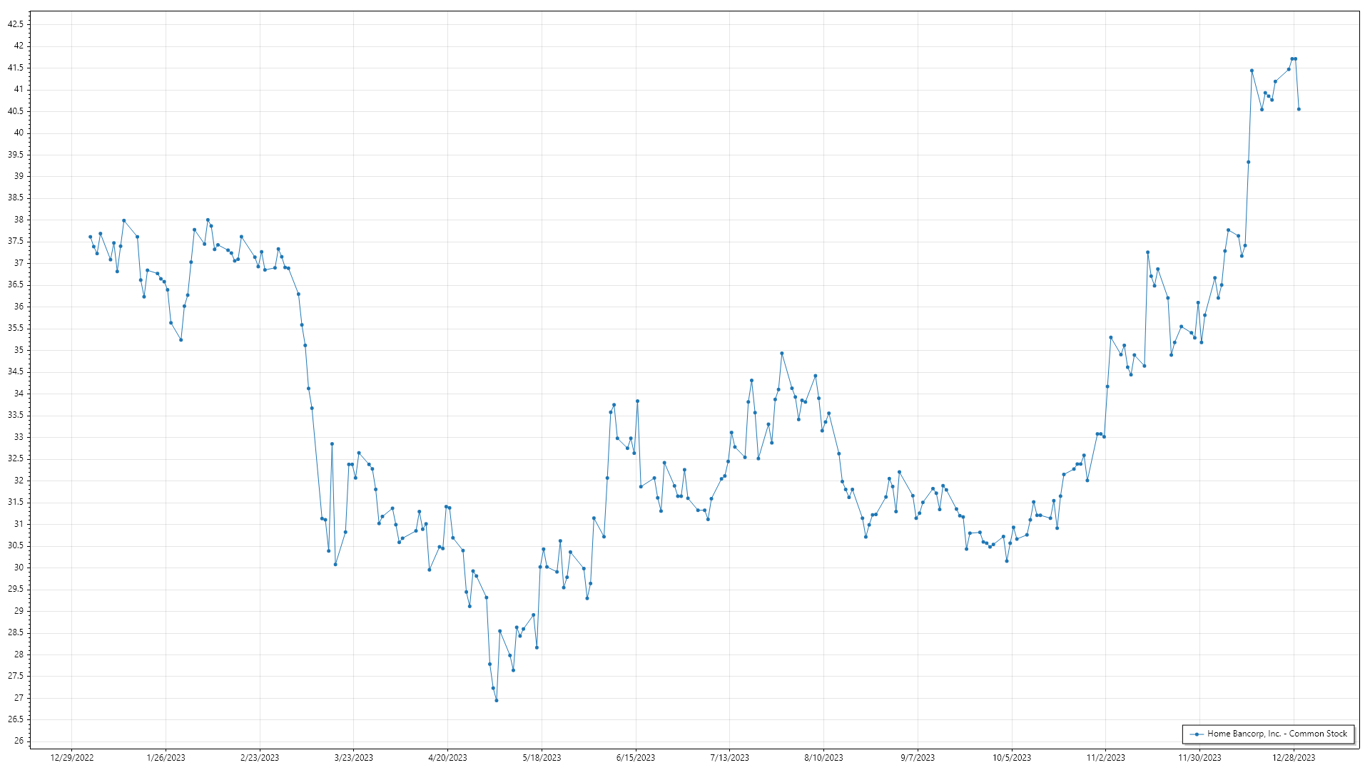Viewport: 1370px width, 770px height.
Task: Click the final data point near 40.5
Action: (x=1299, y=109)
